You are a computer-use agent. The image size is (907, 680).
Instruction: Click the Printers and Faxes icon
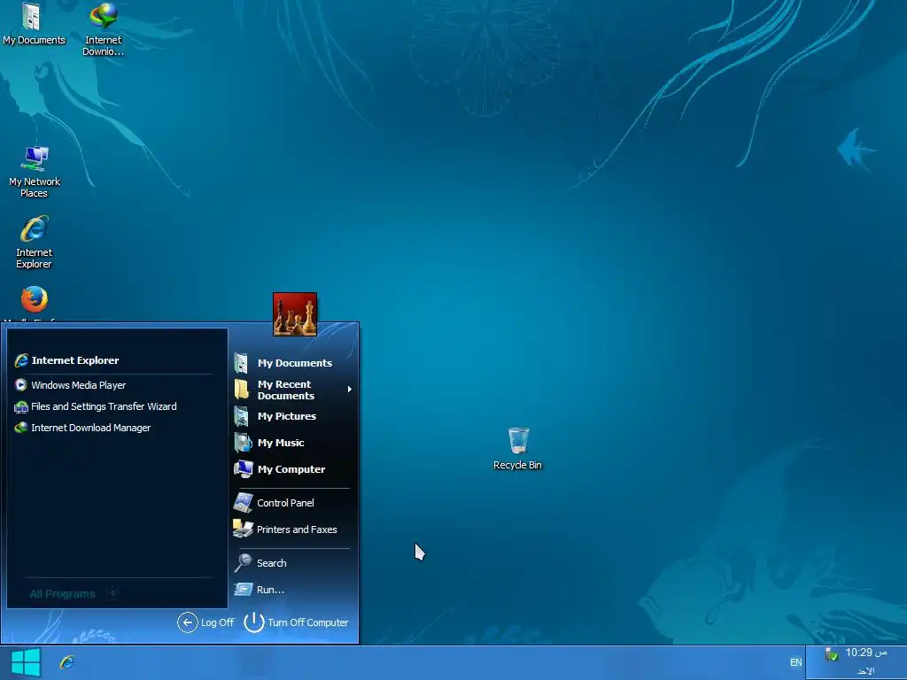(x=243, y=529)
